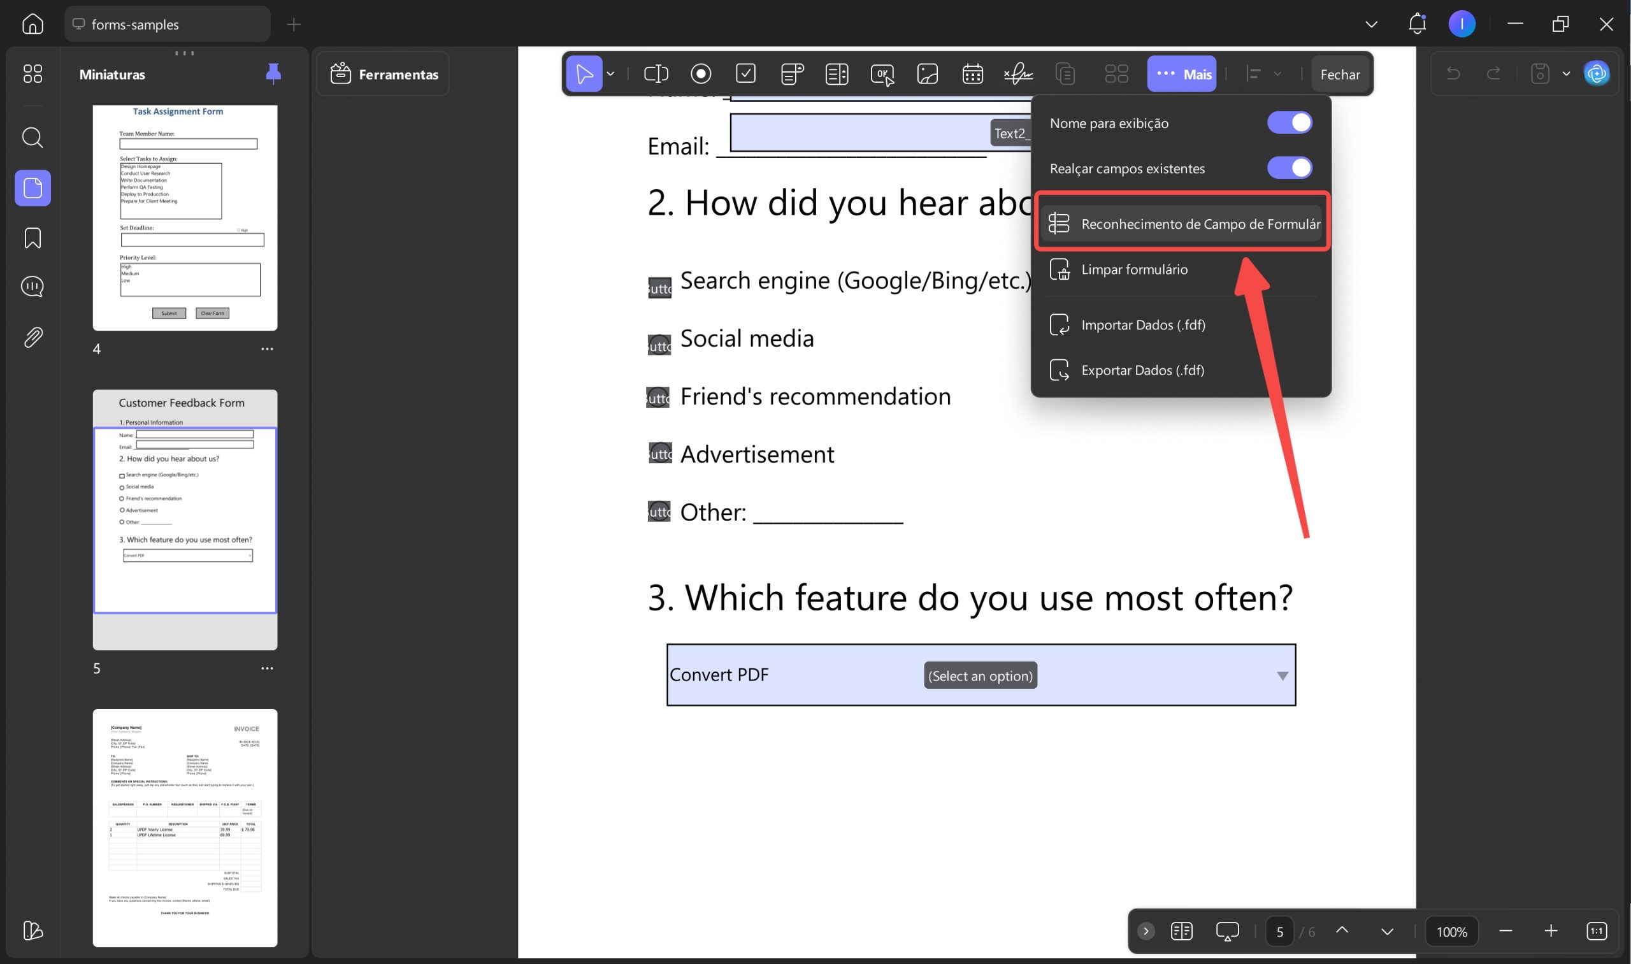Click the Social media radio button
This screenshot has width=1631, height=964.
(659, 344)
